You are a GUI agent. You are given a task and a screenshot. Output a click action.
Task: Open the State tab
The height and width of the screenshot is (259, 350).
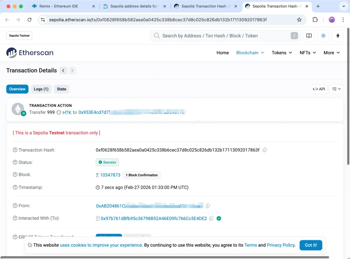tap(61, 89)
